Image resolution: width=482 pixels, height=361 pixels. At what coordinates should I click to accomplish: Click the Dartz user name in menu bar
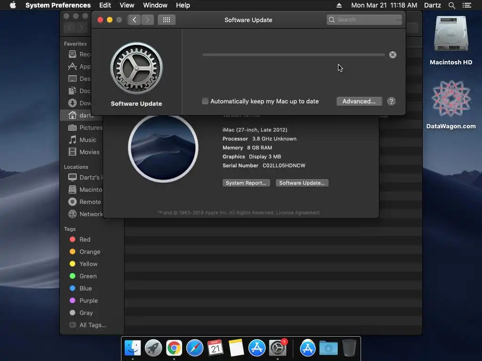pyautogui.click(x=432, y=5)
